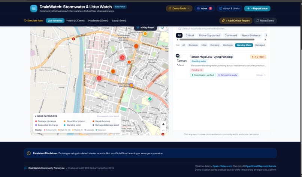Zoom in the map with plus button

click(163, 124)
